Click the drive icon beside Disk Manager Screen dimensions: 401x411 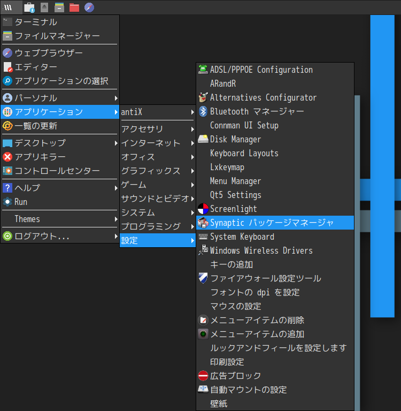[x=203, y=139]
